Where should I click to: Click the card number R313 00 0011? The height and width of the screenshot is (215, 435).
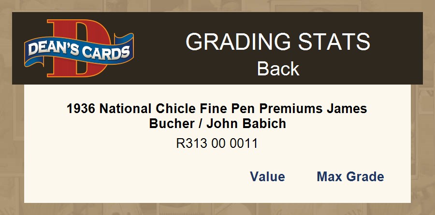(x=217, y=143)
